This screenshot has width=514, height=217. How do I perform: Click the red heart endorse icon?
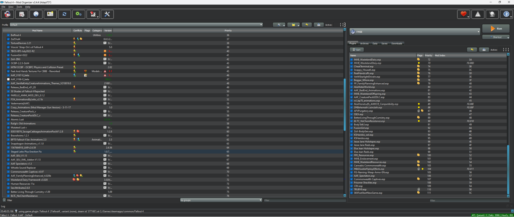463,14
